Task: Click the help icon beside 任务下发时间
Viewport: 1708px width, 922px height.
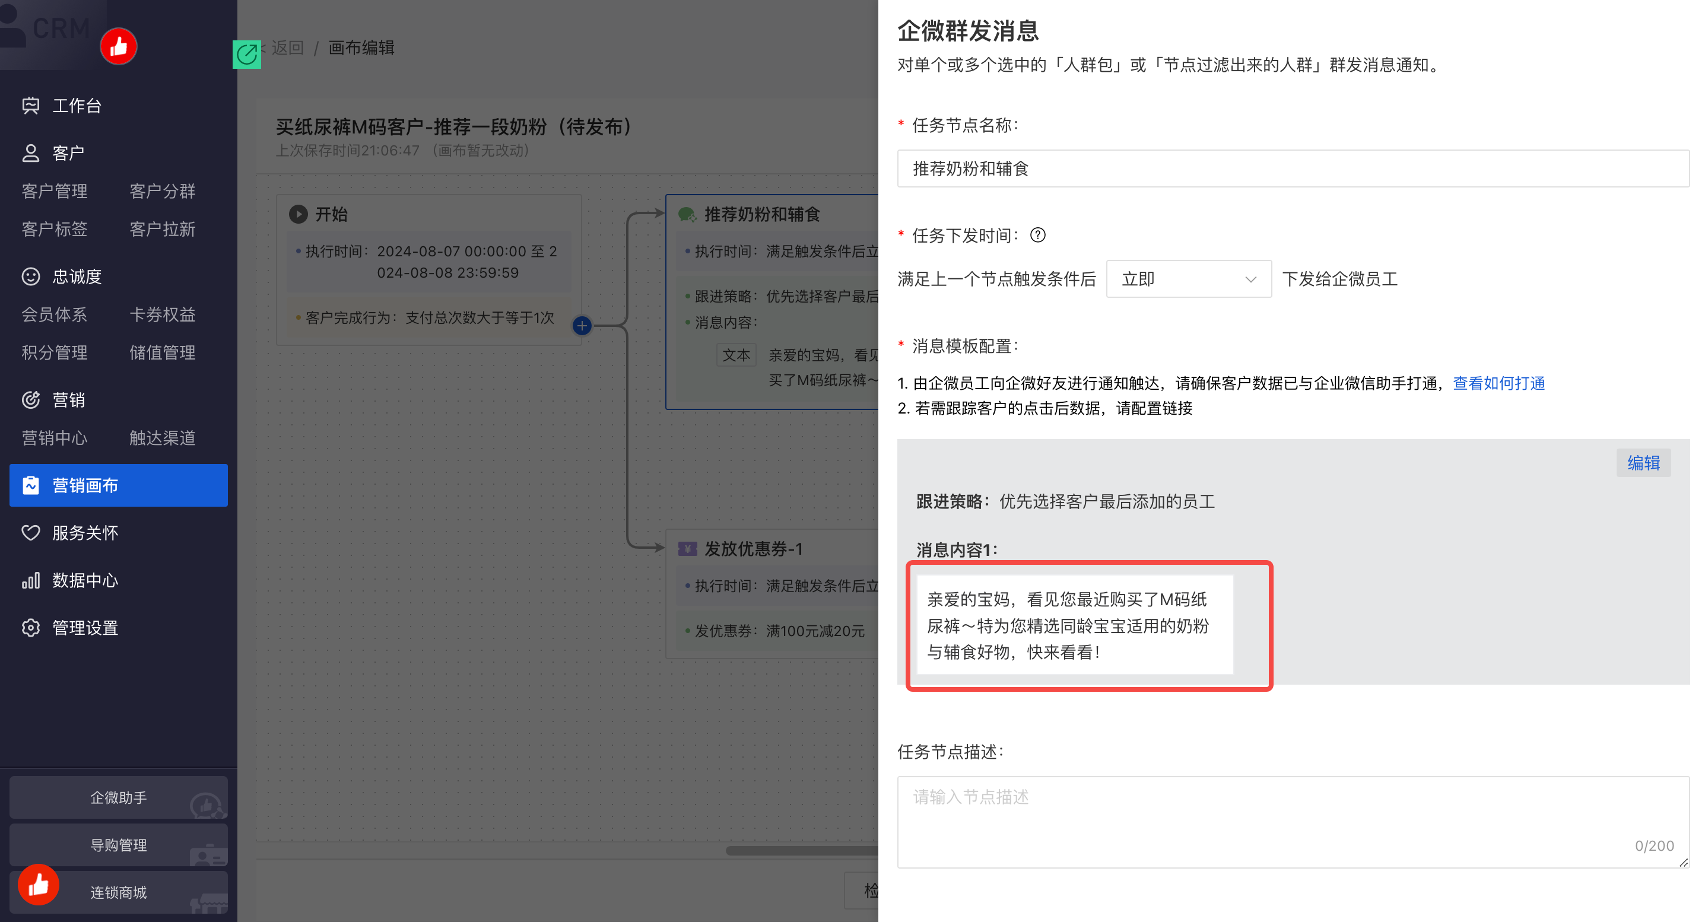Action: coord(1037,236)
